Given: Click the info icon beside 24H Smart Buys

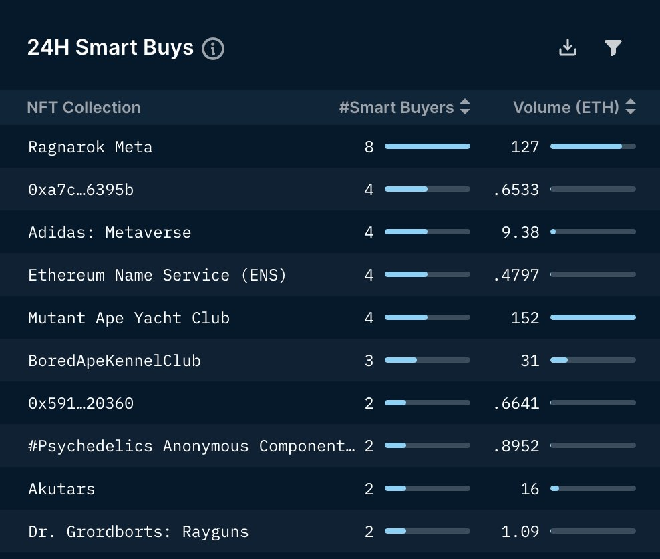Looking at the screenshot, I should 213,49.
